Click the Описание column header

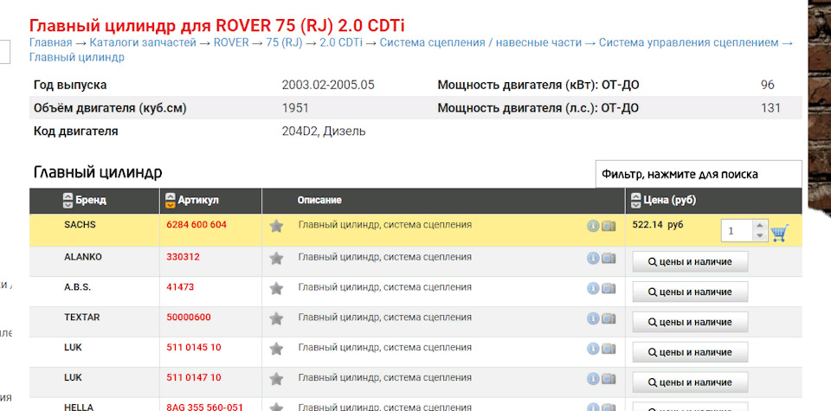319,200
